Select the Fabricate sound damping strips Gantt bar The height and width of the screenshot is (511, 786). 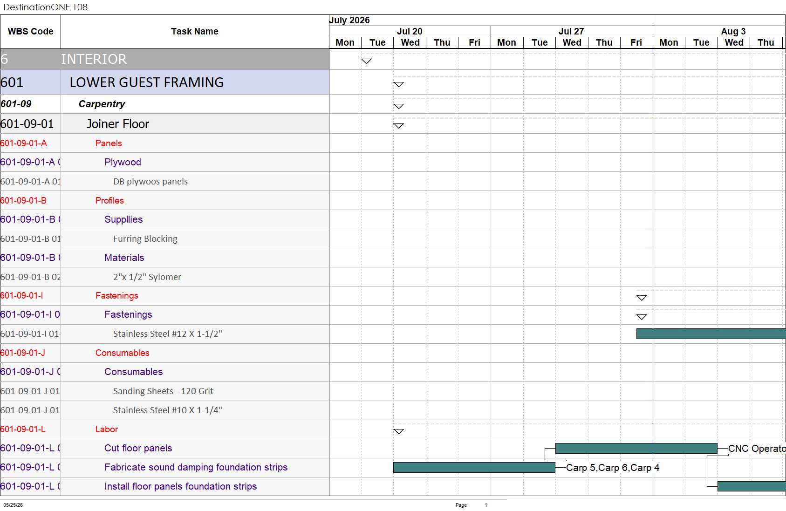474,467
